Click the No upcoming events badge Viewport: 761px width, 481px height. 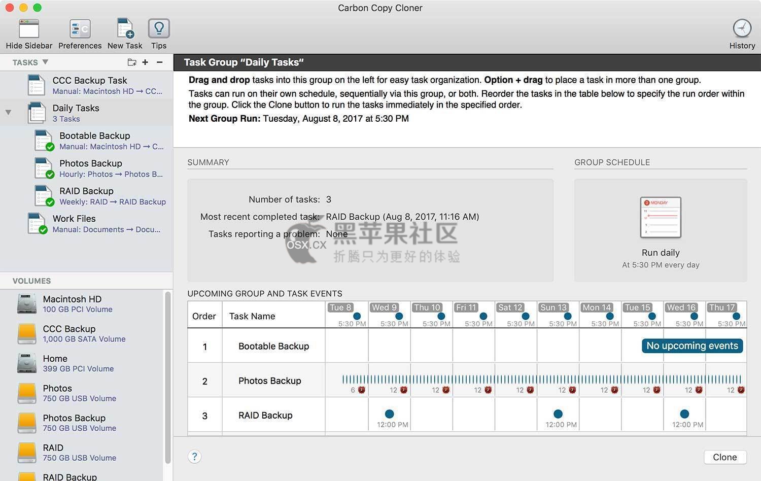692,346
